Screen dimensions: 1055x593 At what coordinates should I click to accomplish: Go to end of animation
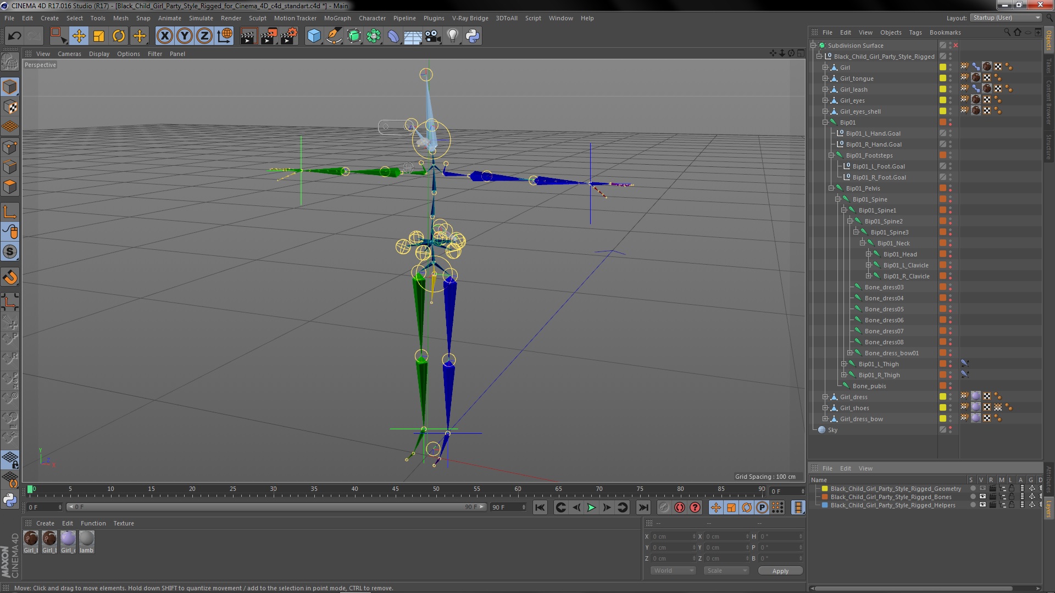(x=643, y=508)
